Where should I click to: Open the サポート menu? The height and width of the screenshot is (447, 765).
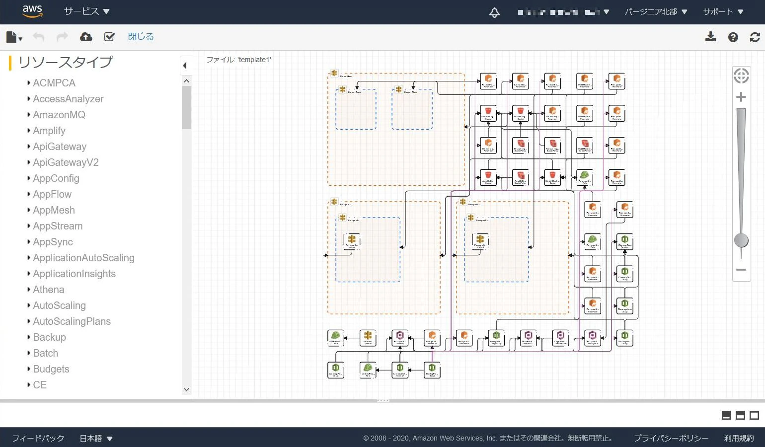click(x=723, y=11)
